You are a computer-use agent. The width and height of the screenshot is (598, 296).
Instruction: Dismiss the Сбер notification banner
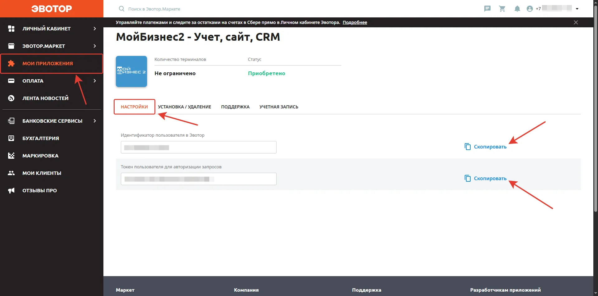pos(576,22)
